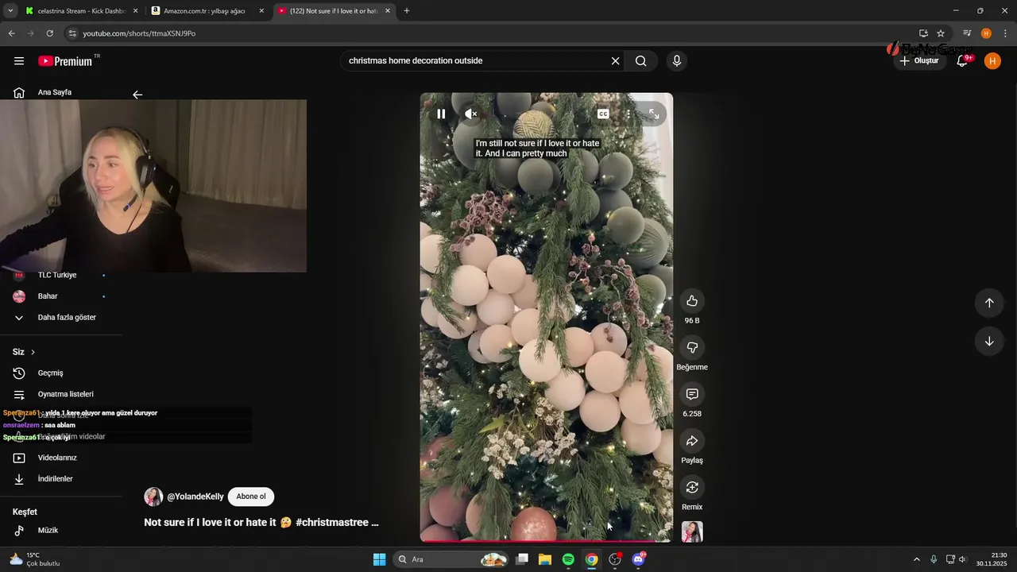This screenshot has width=1017, height=572.
Task: Open the Chrome profile avatar in toolbar
Action: click(x=986, y=33)
